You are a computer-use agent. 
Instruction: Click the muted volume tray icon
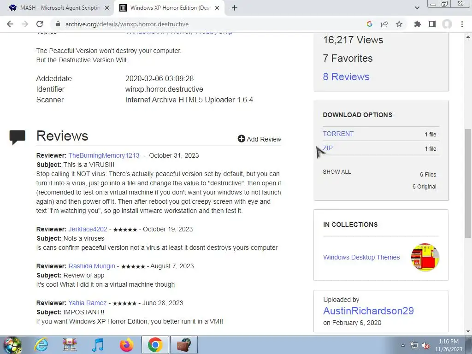point(425,346)
